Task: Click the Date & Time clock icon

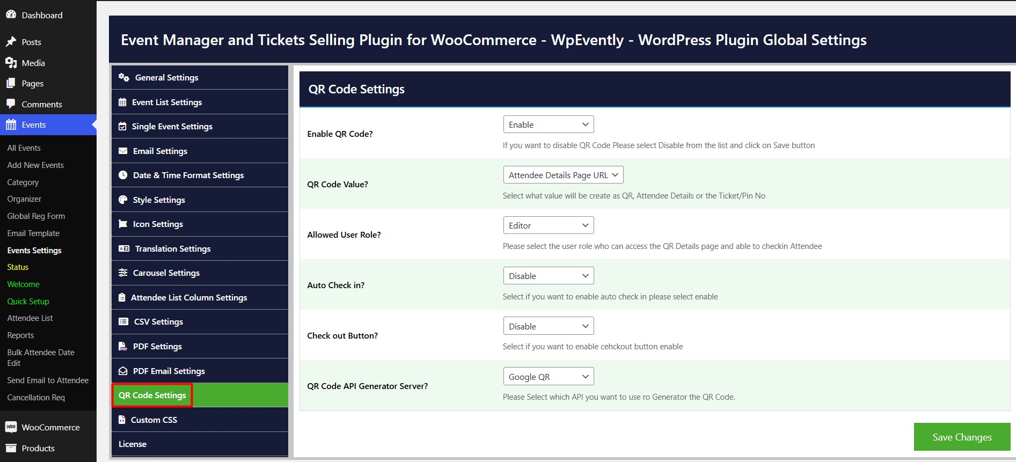Action: click(123, 175)
